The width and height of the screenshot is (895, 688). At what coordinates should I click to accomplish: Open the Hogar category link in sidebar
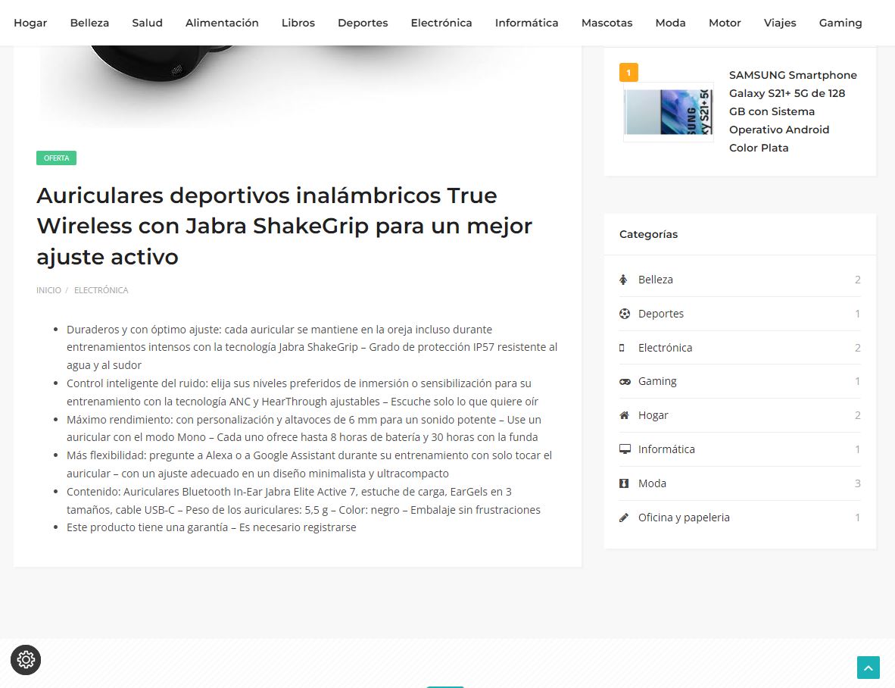pyautogui.click(x=653, y=415)
